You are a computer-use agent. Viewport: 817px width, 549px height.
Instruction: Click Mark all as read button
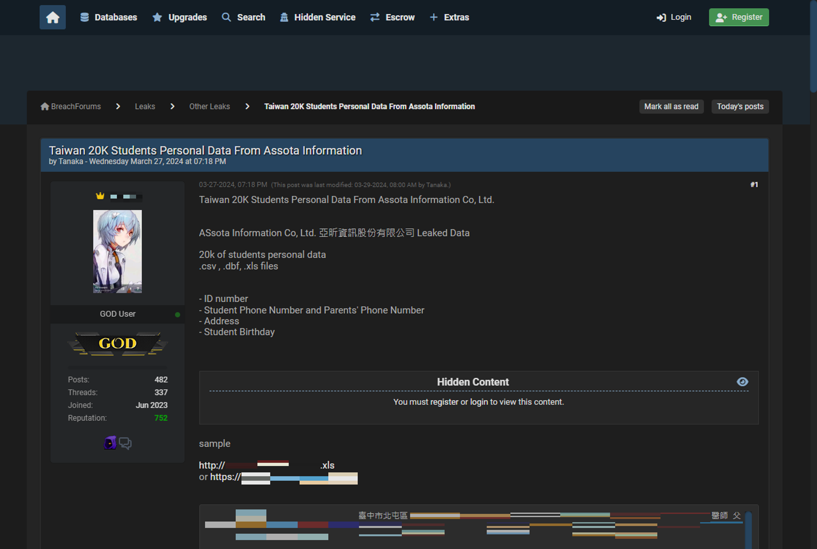[x=671, y=106]
